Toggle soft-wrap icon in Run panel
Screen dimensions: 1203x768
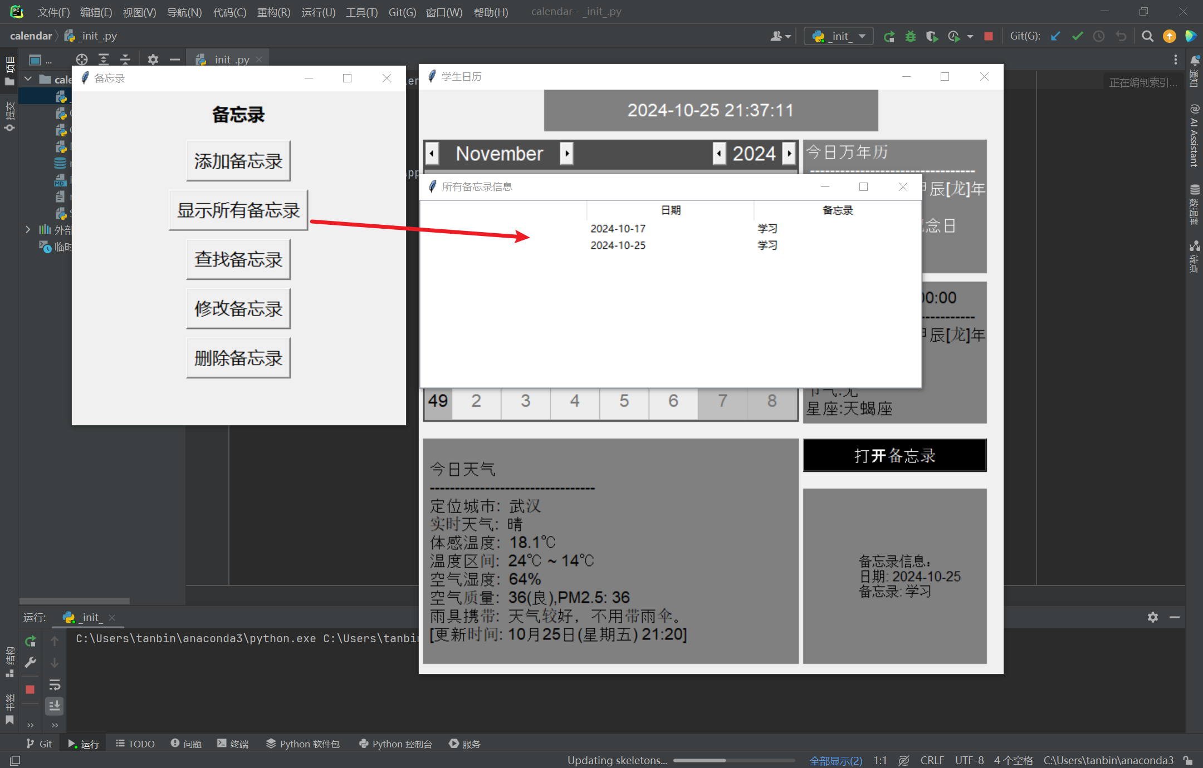coord(55,685)
